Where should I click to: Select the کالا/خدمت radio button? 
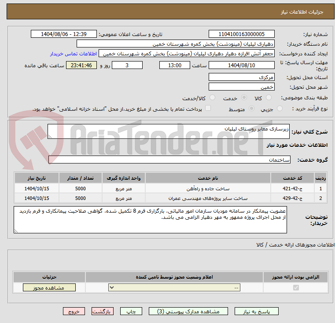[212, 98]
